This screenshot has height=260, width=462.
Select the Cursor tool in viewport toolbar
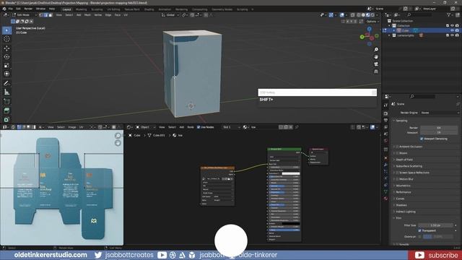pyautogui.click(x=6, y=39)
